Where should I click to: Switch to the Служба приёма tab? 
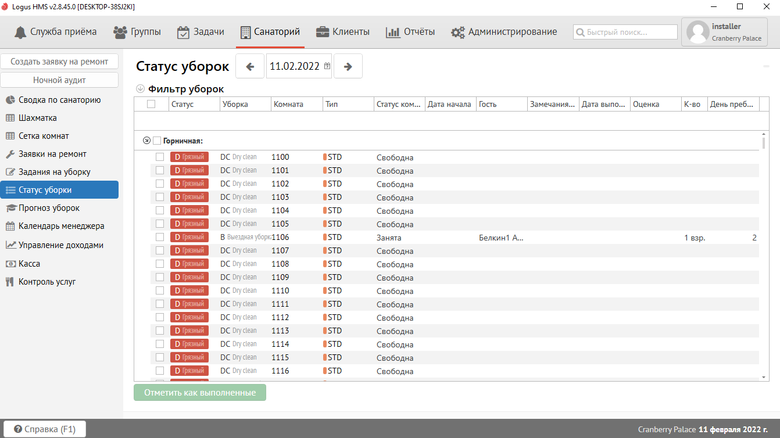coord(56,32)
